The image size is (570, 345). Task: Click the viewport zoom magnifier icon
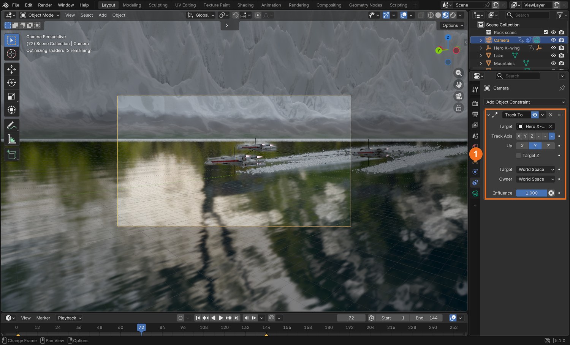pos(459,73)
